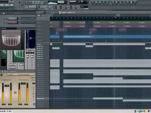Open the mixer view shortcut icon
Image resolution: width=151 pixels, height=113 pixels.
pos(107,2)
